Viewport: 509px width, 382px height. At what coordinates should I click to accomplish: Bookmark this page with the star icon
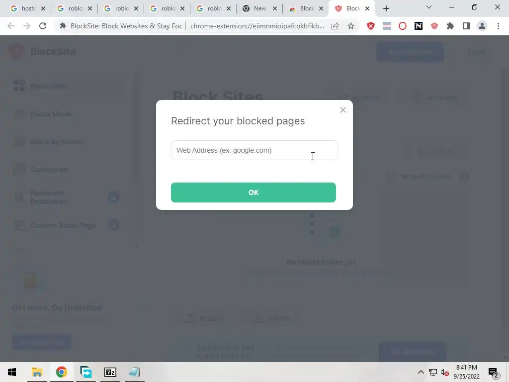(351, 26)
